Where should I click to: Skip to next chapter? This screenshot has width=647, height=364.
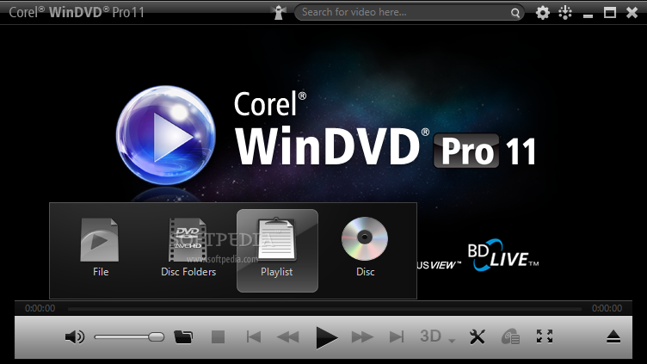click(x=397, y=337)
